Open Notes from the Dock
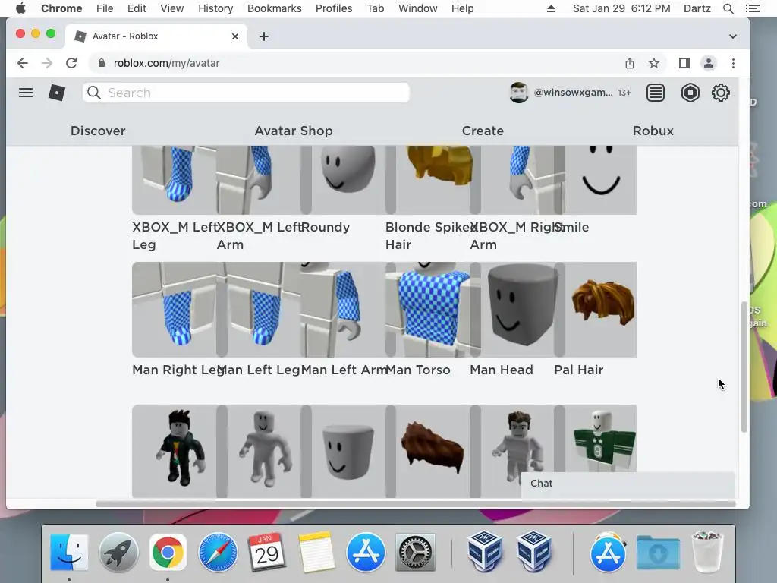 pyautogui.click(x=316, y=552)
